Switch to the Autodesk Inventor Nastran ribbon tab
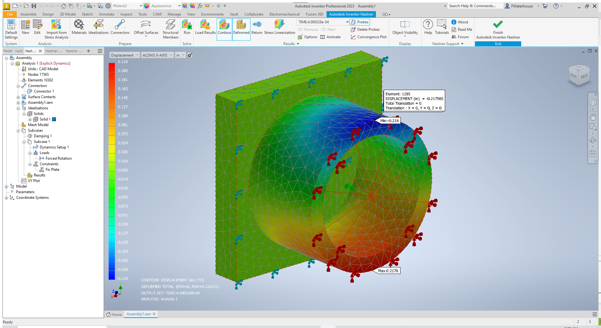 pos(351,14)
